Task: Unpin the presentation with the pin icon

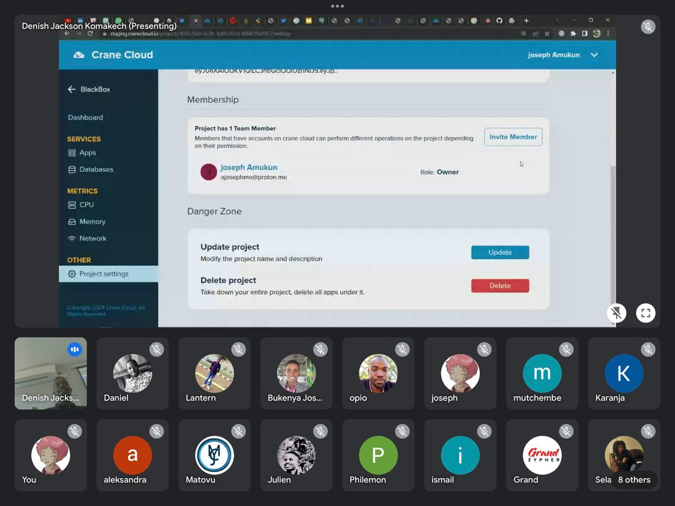Action: pos(616,313)
